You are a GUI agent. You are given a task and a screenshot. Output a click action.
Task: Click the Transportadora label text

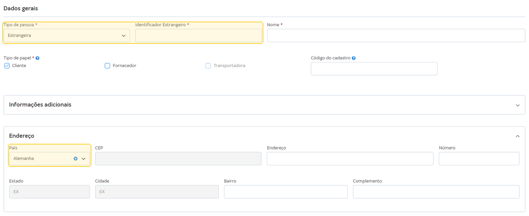click(x=229, y=66)
